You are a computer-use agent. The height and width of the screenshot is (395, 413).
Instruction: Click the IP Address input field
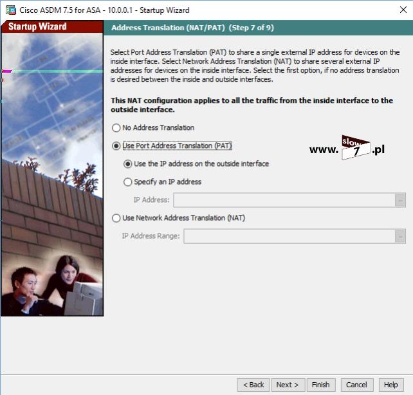284,200
